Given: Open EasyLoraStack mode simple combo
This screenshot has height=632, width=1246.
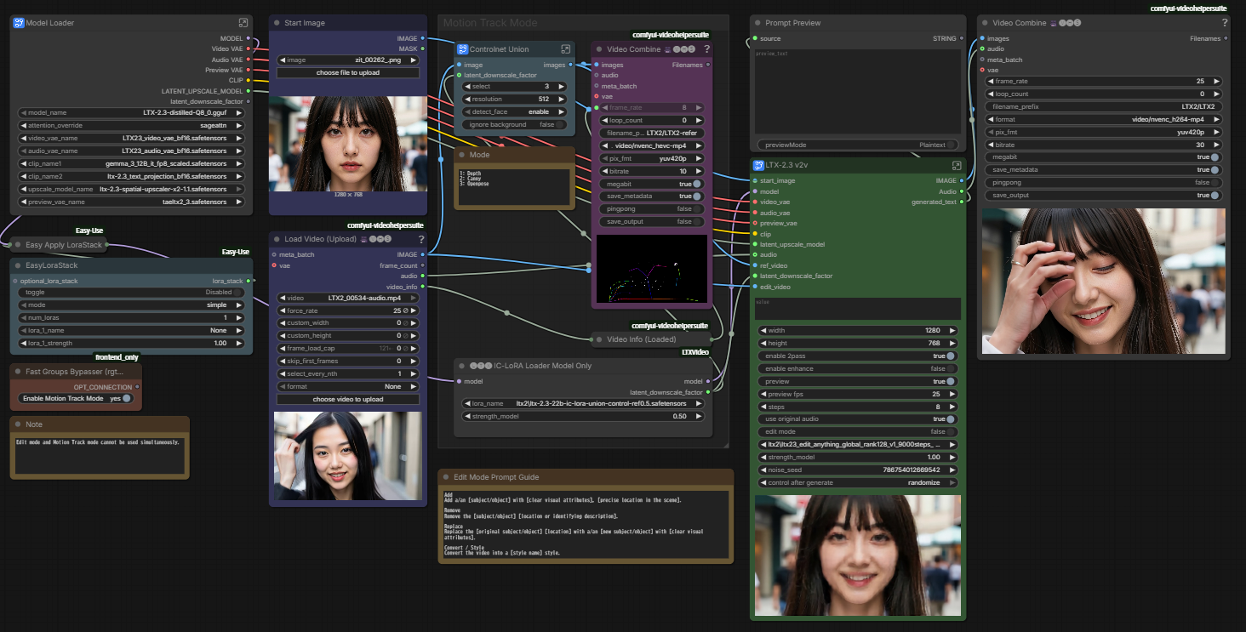Looking at the screenshot, I should (131, 305).
